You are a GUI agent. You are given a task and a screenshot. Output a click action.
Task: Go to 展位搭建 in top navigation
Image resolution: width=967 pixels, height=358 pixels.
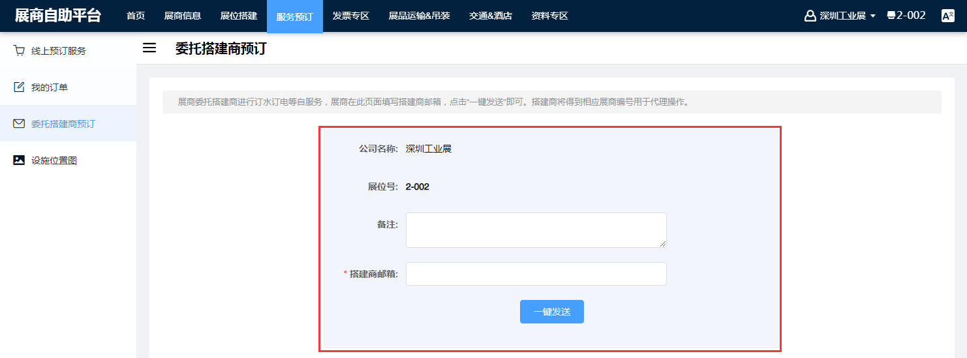point(239,16)
